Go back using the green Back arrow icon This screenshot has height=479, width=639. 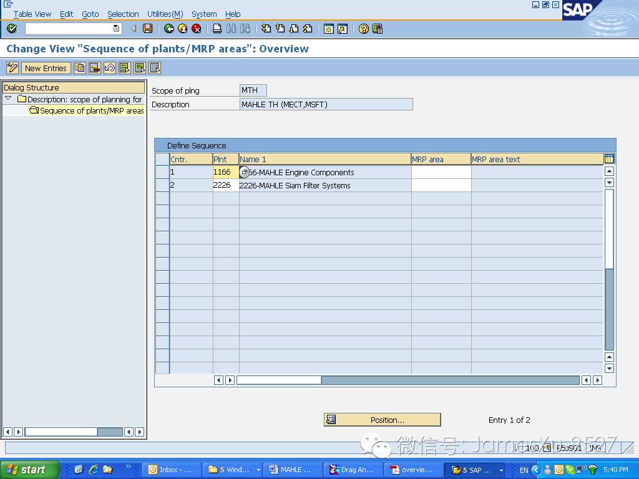[168, 29]
